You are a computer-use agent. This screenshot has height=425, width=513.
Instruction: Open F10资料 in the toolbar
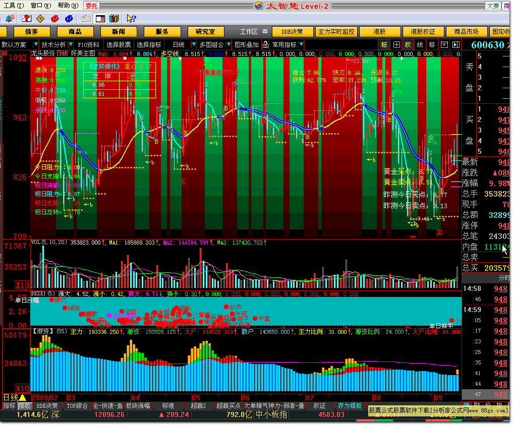coord(88,45)
